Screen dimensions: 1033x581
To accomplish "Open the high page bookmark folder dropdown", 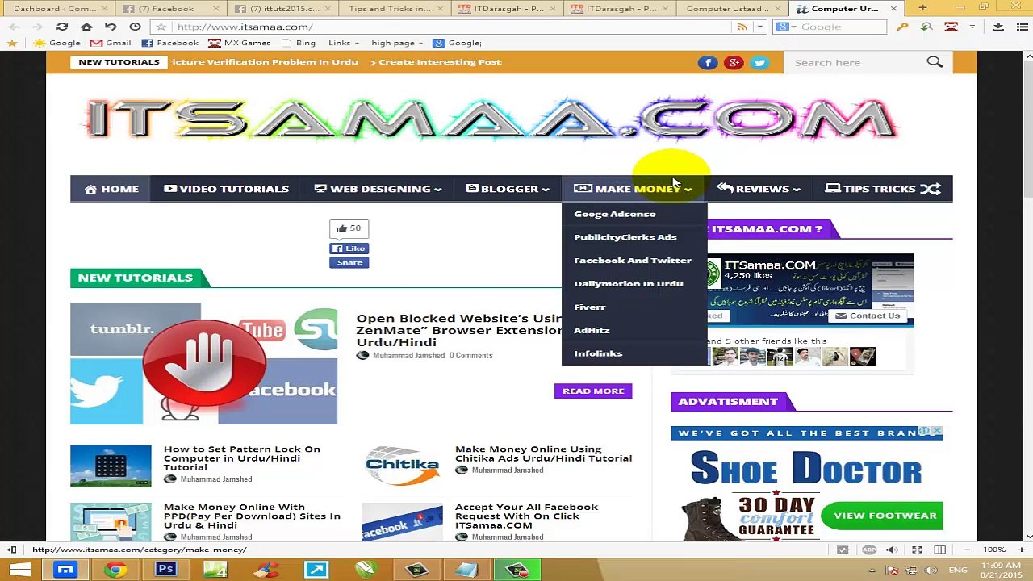I will 397,43.
